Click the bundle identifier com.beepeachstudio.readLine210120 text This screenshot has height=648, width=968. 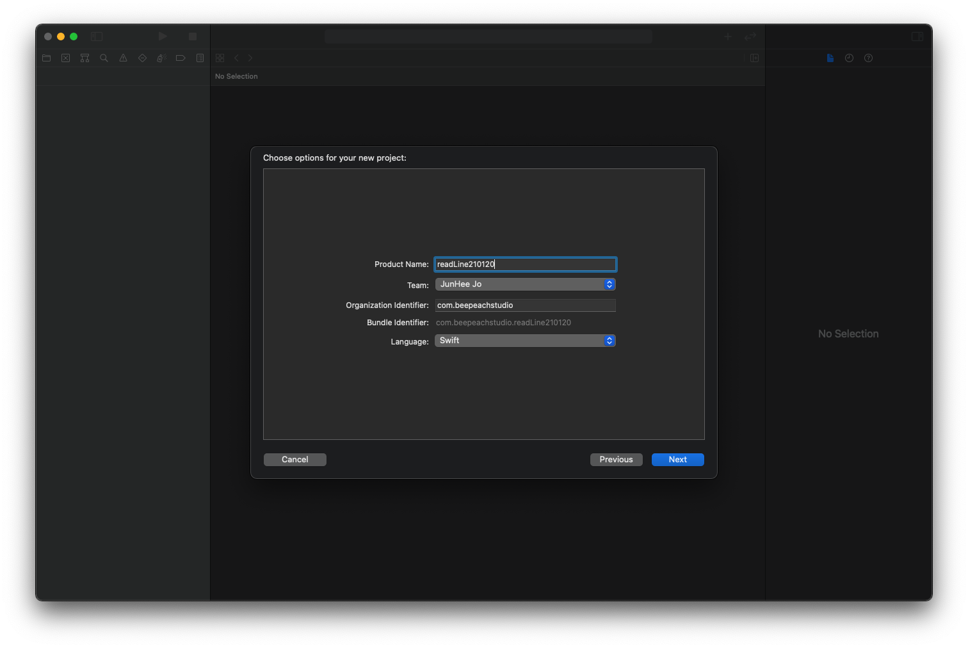coord(503,323)
